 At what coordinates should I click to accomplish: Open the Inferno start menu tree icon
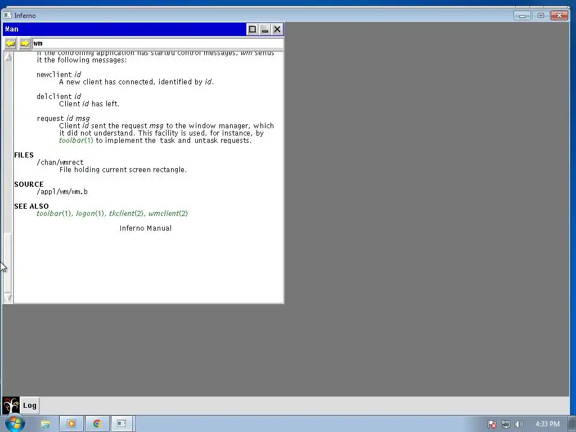point(11,406)
